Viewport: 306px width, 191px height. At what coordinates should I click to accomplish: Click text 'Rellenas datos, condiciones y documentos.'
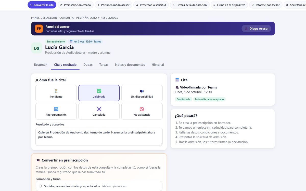click(209, 132)
